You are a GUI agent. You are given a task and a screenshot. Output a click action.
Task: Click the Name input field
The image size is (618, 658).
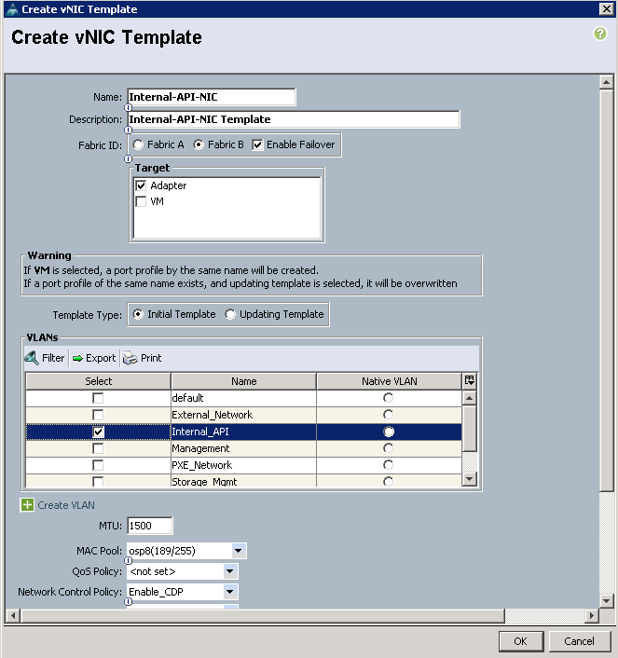point(212,97)
